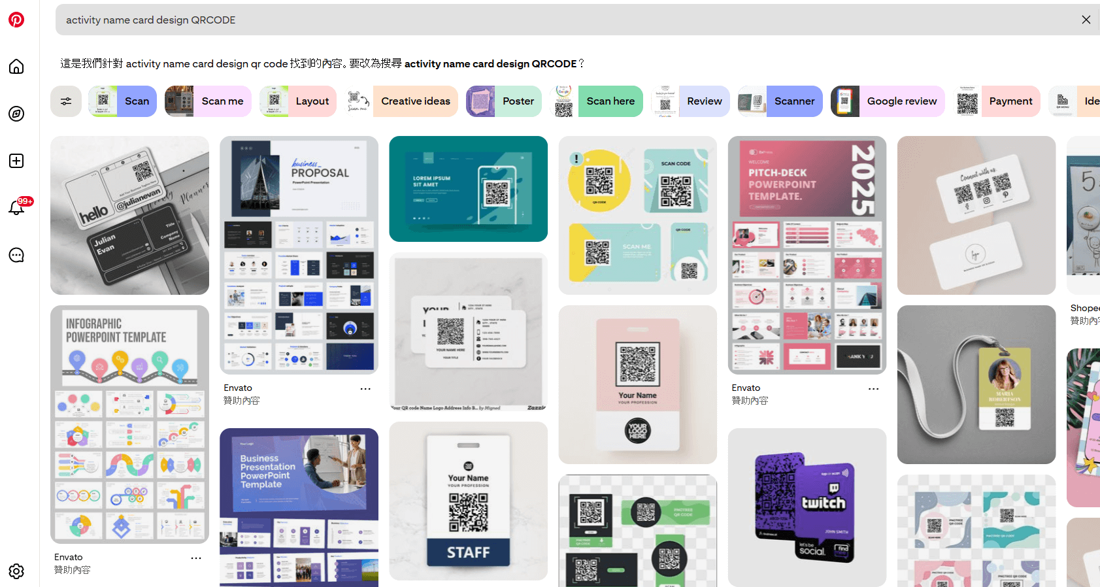Open the STAFF Your Name badge pin
Image resolution: width=1100 pixels, height=587 pixels.
coord(468,501)
